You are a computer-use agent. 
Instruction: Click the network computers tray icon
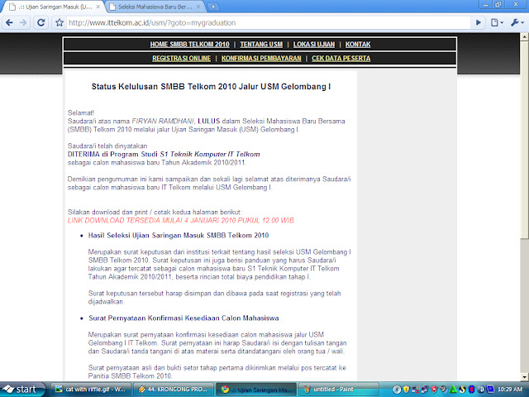(x=424, y=390)
